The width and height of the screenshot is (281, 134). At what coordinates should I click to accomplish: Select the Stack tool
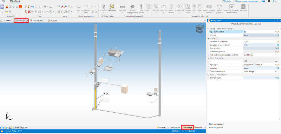click(147, 8)
